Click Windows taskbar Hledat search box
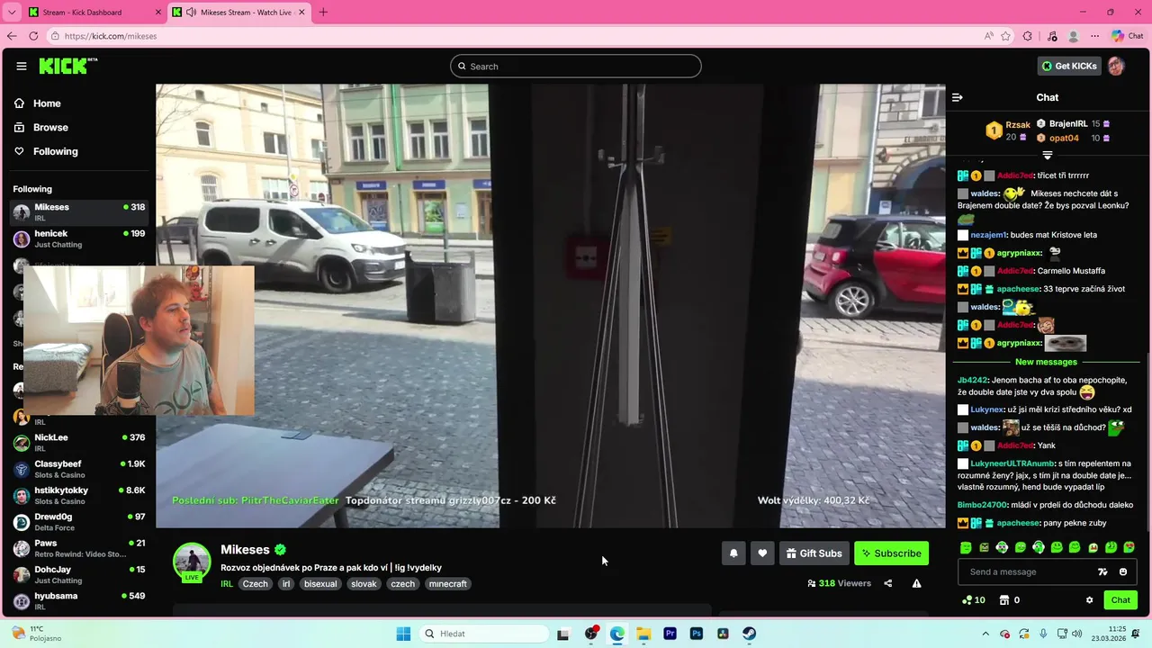The image size is (1152, 648). 485,634
